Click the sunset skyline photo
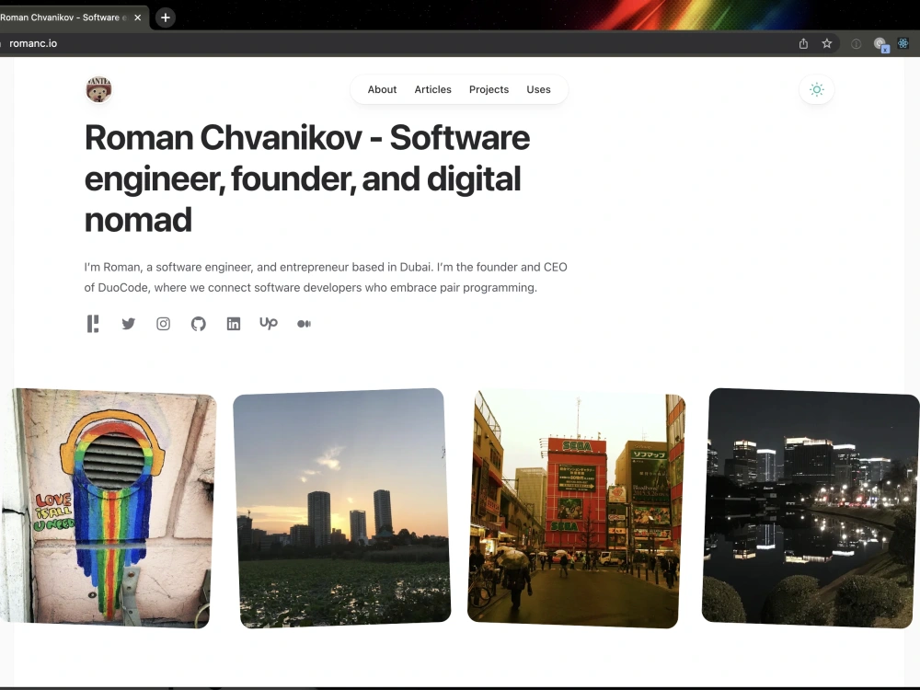Screen dimensions: 920x690 pyautogui.click(x=342, y=508)
